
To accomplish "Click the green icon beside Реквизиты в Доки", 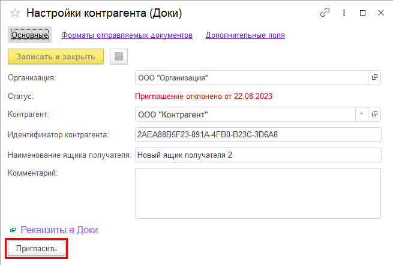I will 13,230.
